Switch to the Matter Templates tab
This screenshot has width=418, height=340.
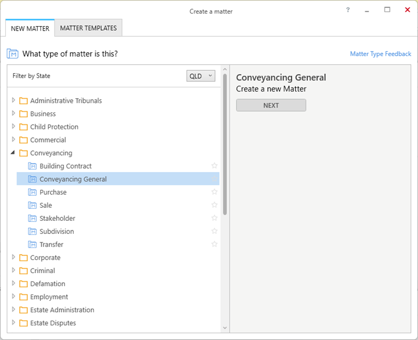pos(88,28)
